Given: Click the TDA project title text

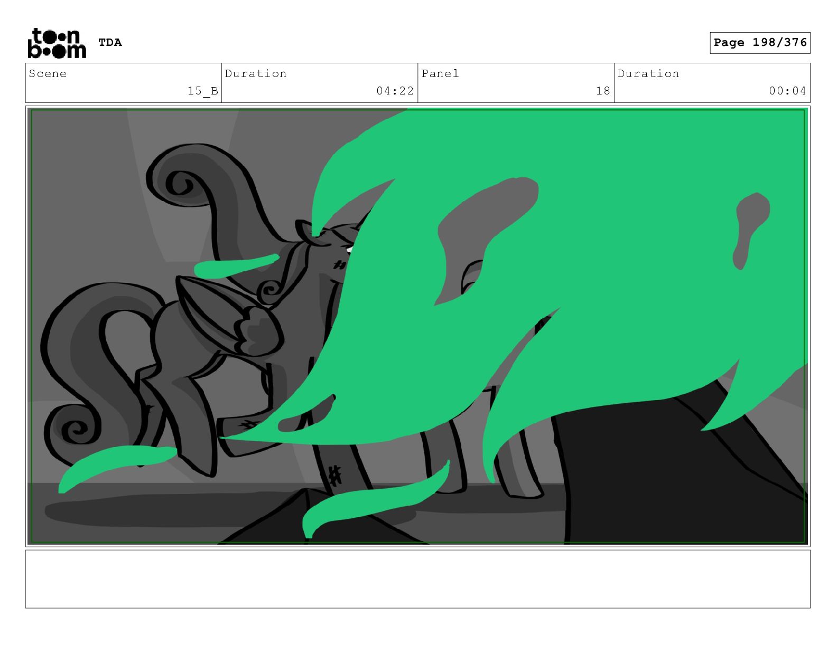Looking at the screenshot, I should click(x=110, y=42).
